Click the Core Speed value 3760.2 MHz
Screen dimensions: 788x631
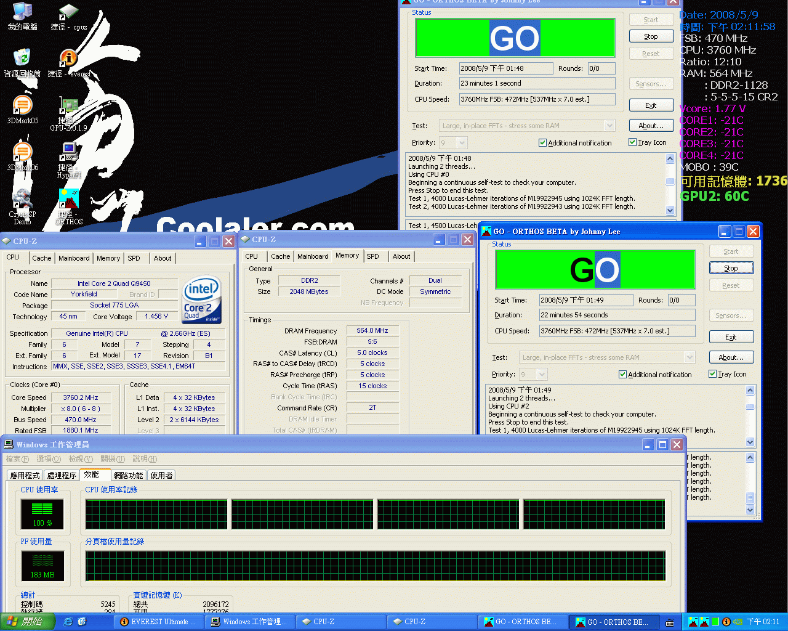[x=81, y=397]
